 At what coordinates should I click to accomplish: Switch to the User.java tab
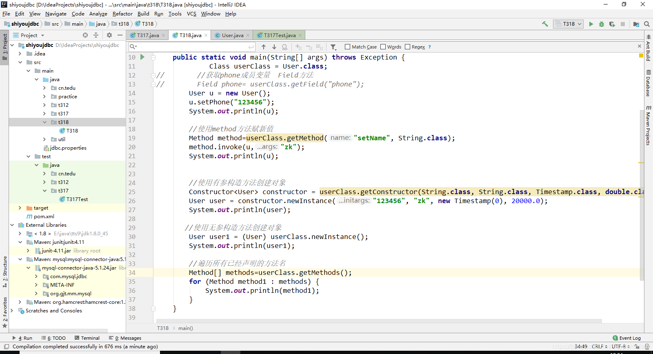tap(232, 35)
